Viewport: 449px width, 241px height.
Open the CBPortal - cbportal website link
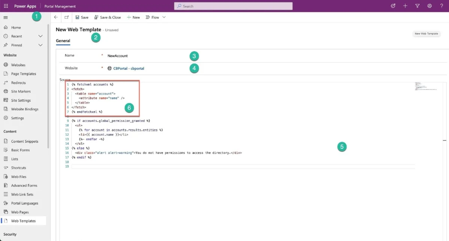click(x=128, y=68)
